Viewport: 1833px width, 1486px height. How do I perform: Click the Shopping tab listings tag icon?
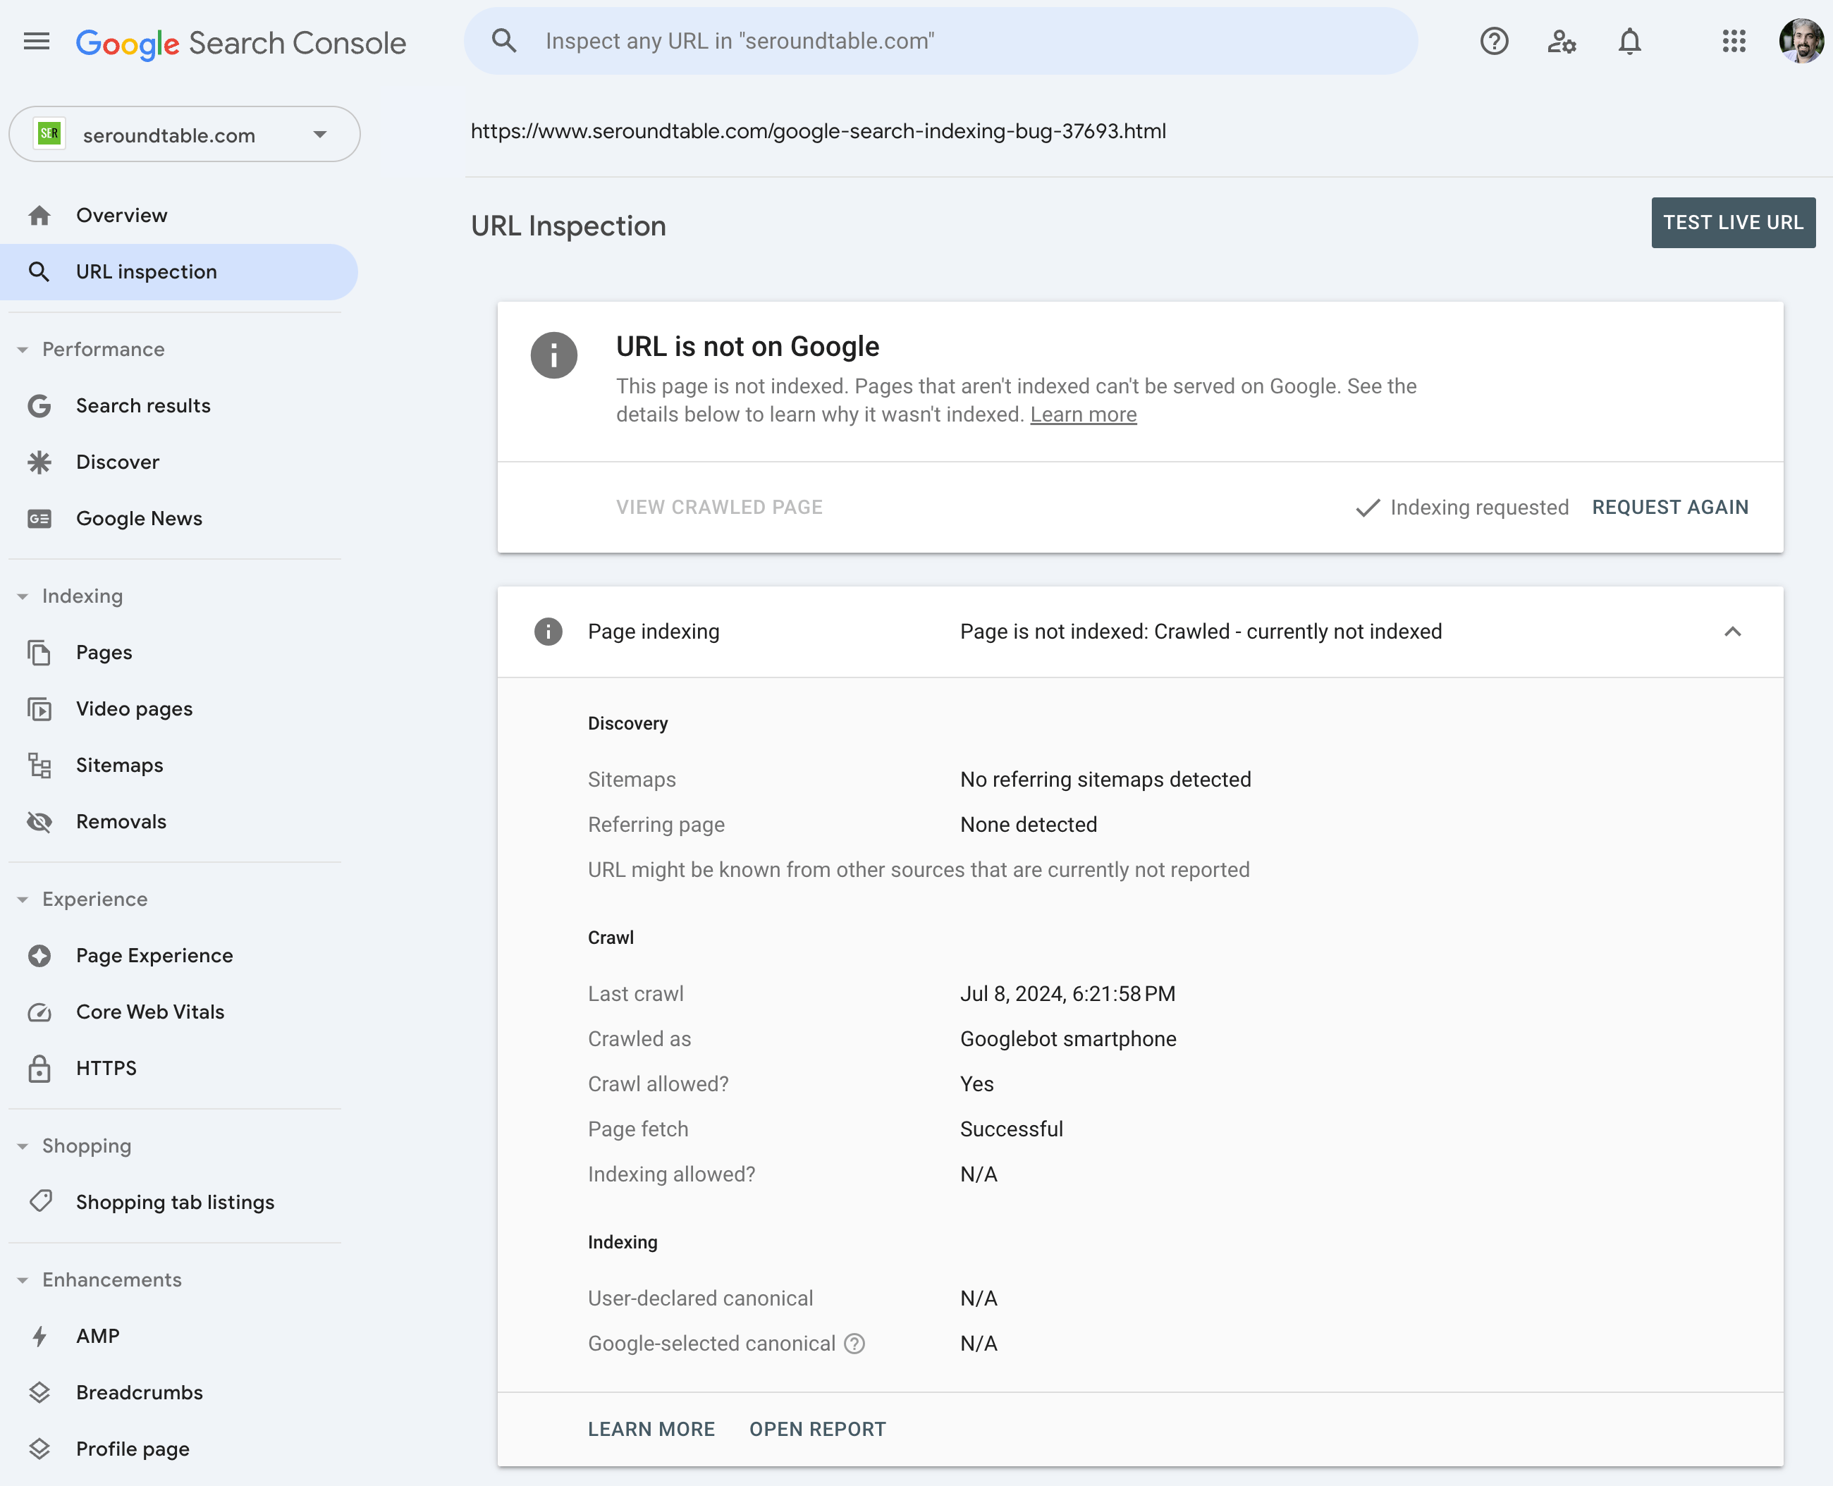tap(39, 1202)
